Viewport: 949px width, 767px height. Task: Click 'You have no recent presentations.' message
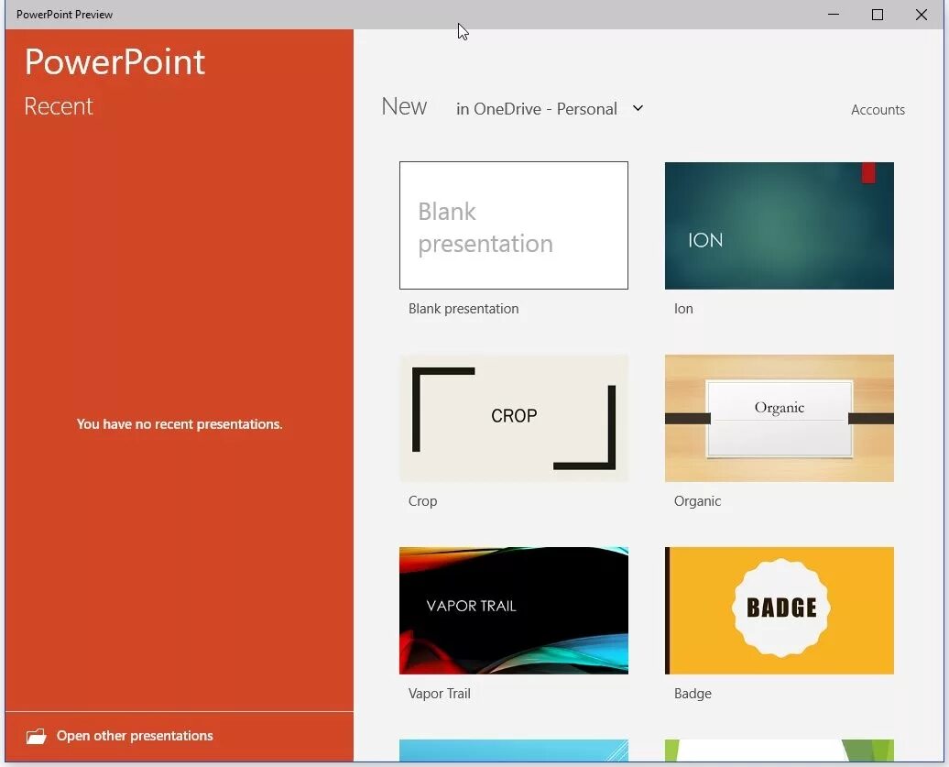(x=180, y=423)
